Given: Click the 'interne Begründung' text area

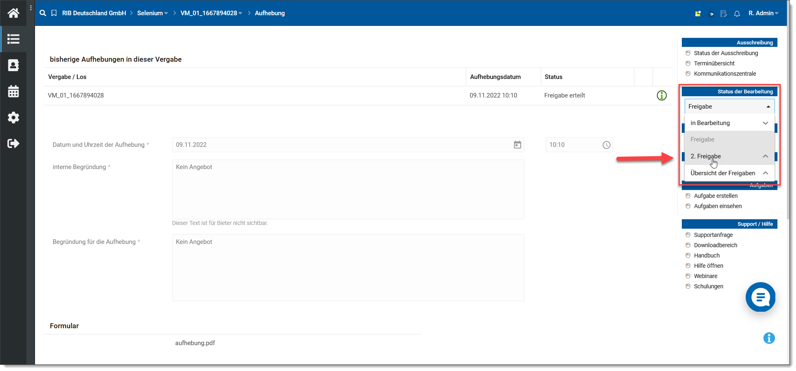Looking at the screenshot, I should 348,189.
